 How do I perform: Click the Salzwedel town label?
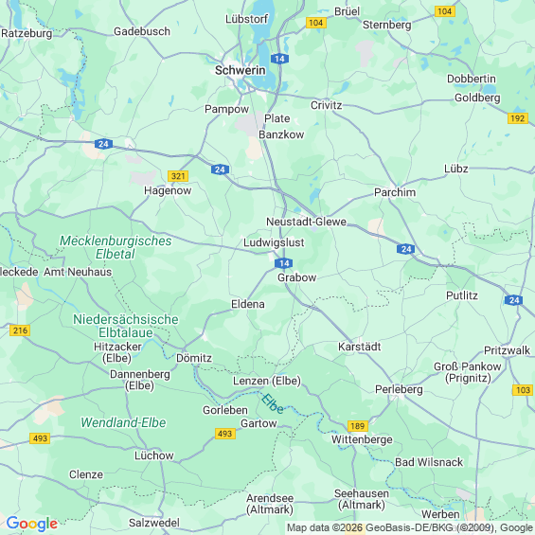(154, 523)
